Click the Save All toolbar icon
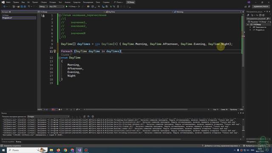 click(x=25, y=7)
